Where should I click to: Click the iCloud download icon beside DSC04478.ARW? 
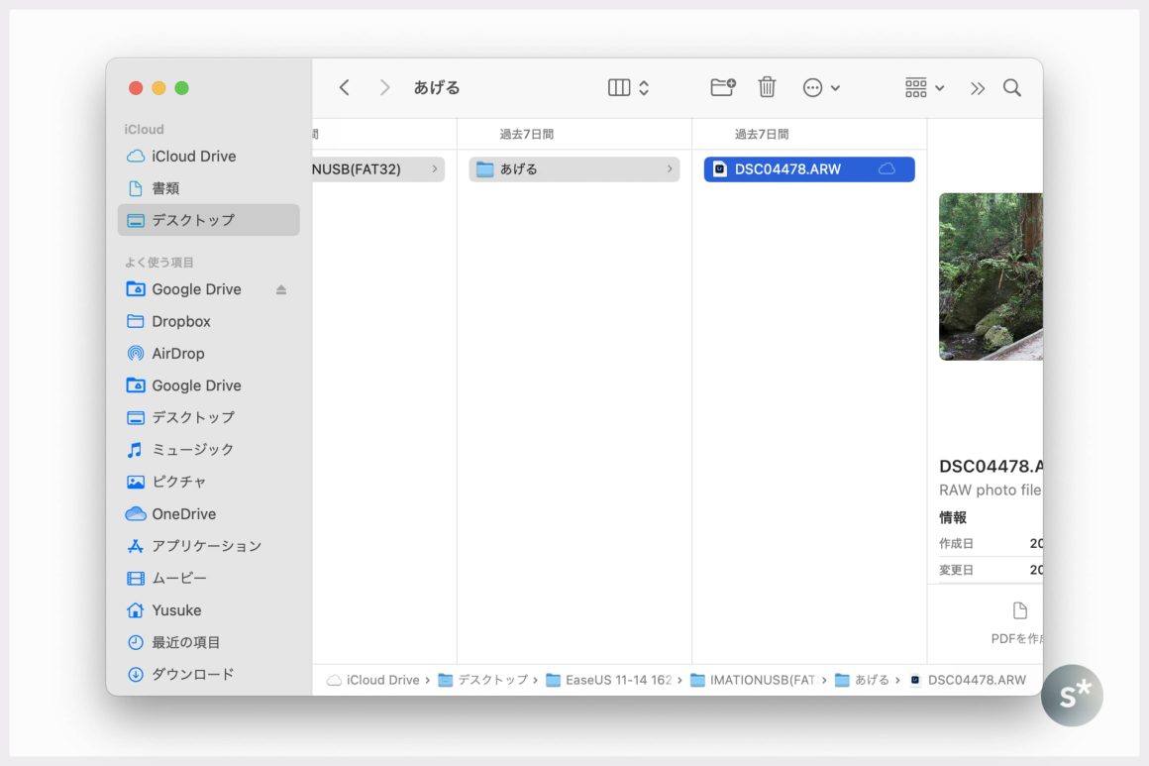pos(887,169)
